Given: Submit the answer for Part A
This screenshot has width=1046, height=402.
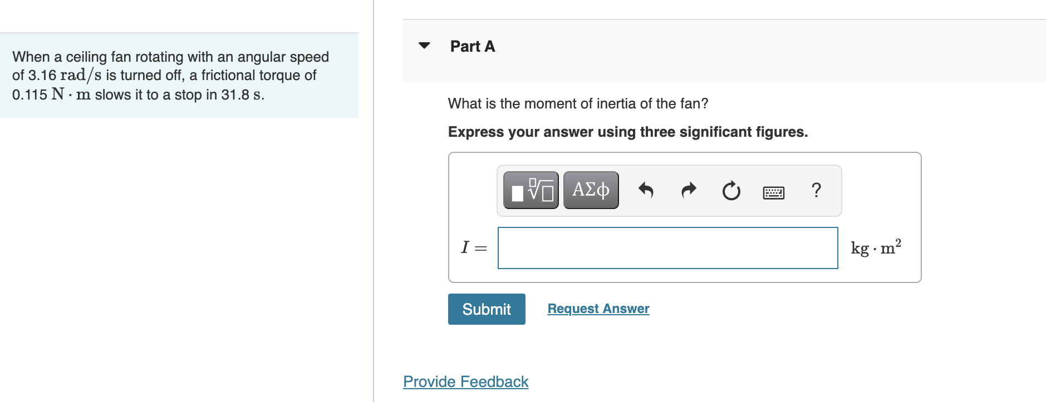Looking at the screenshot, I should [487, 309].
